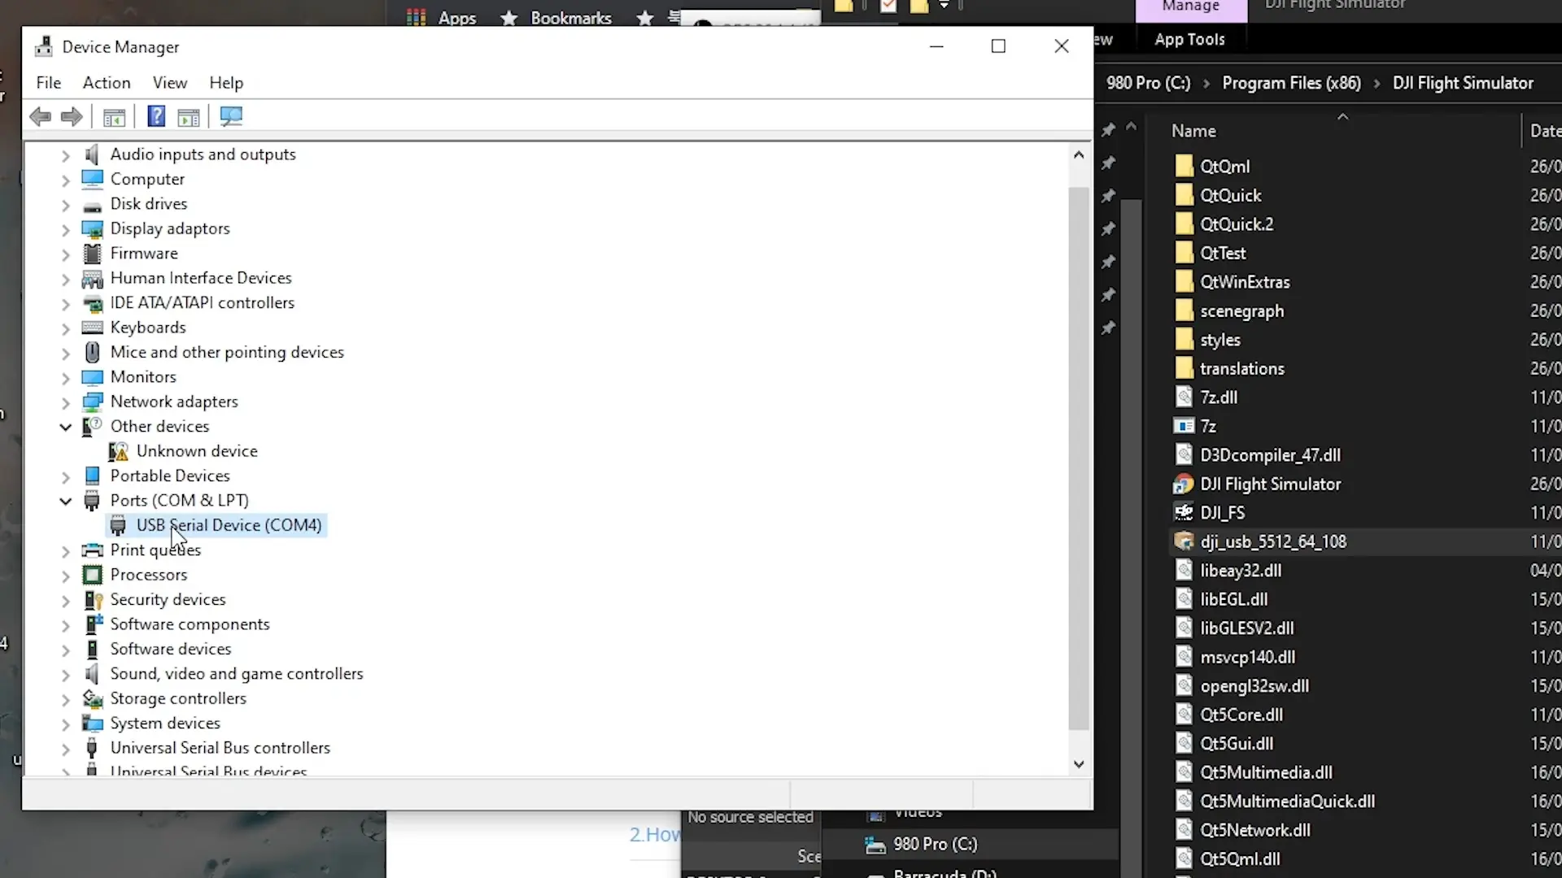Select the Unknown device warning icon
The height and width of the screenshot is (878, 1562).
coord(119,451)
